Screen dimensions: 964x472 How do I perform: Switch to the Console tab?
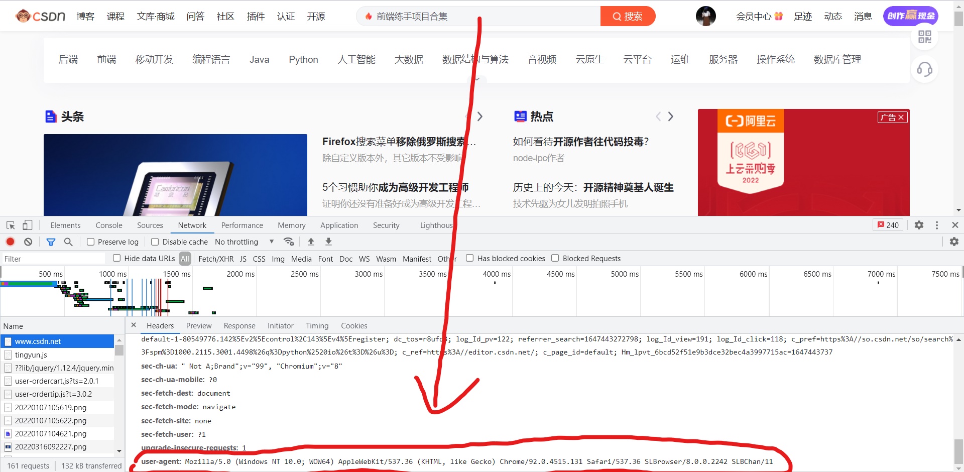[x=109, y=225]
